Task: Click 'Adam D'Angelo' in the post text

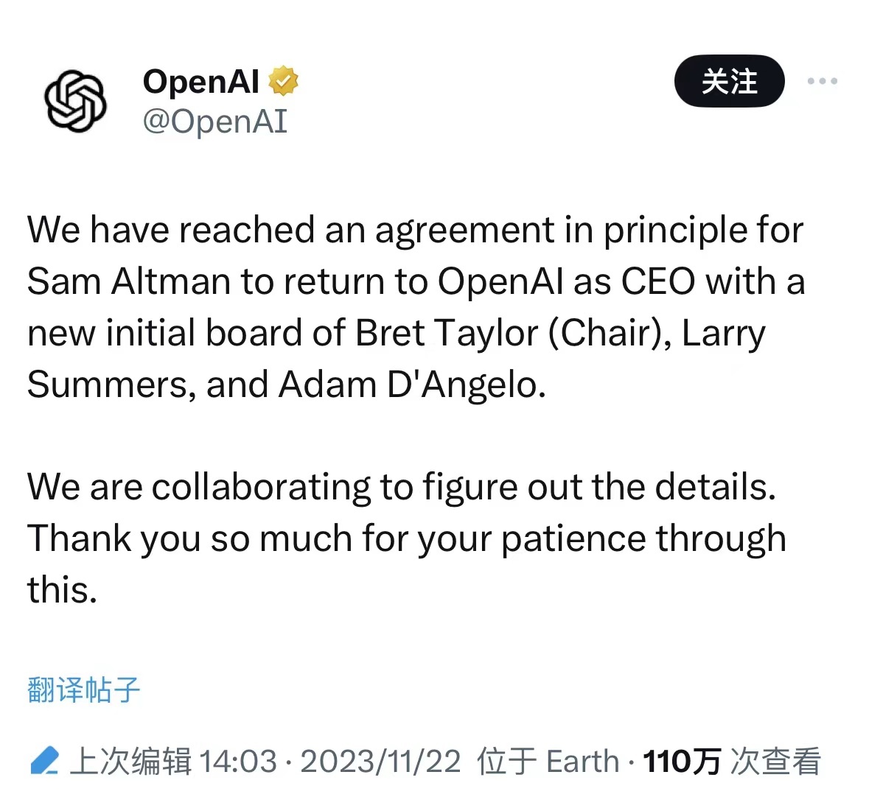Action: (x=412, y=385)
